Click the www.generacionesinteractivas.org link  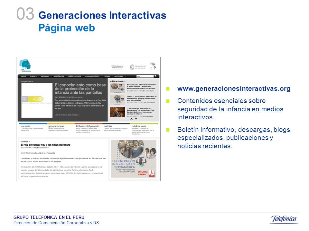(x=234, y=89)
